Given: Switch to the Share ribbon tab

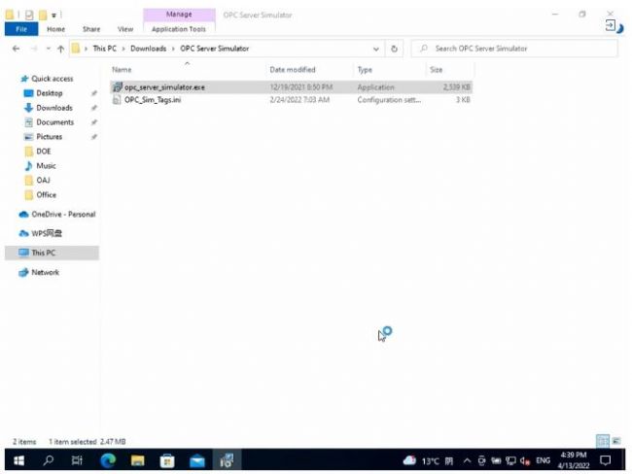Looking at the screenshot, I should (91, 29).
